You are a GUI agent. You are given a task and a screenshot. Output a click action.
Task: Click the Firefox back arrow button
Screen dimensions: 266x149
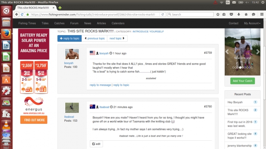coord(17,14)
